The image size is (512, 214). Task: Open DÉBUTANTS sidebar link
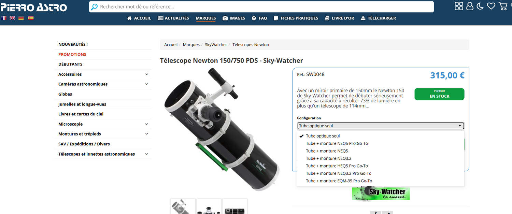tap(70, 64)
